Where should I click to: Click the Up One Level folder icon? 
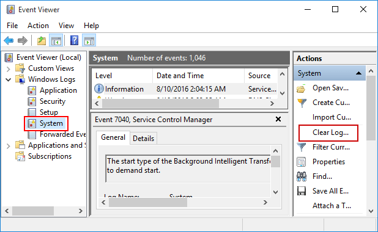pyautogui.click(x=42, y=40)
